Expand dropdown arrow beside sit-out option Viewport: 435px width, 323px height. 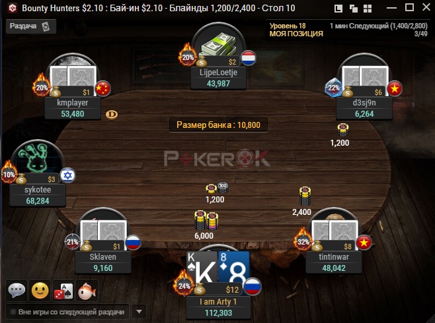pos(139,312)
